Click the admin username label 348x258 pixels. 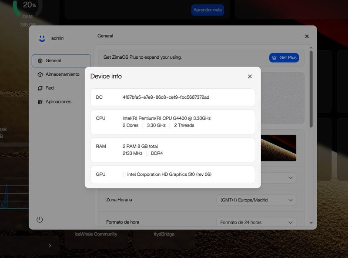(x=57, y=38)
